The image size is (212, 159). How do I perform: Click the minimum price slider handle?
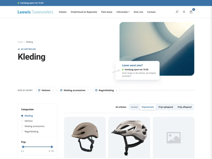(x=23, y=147)
